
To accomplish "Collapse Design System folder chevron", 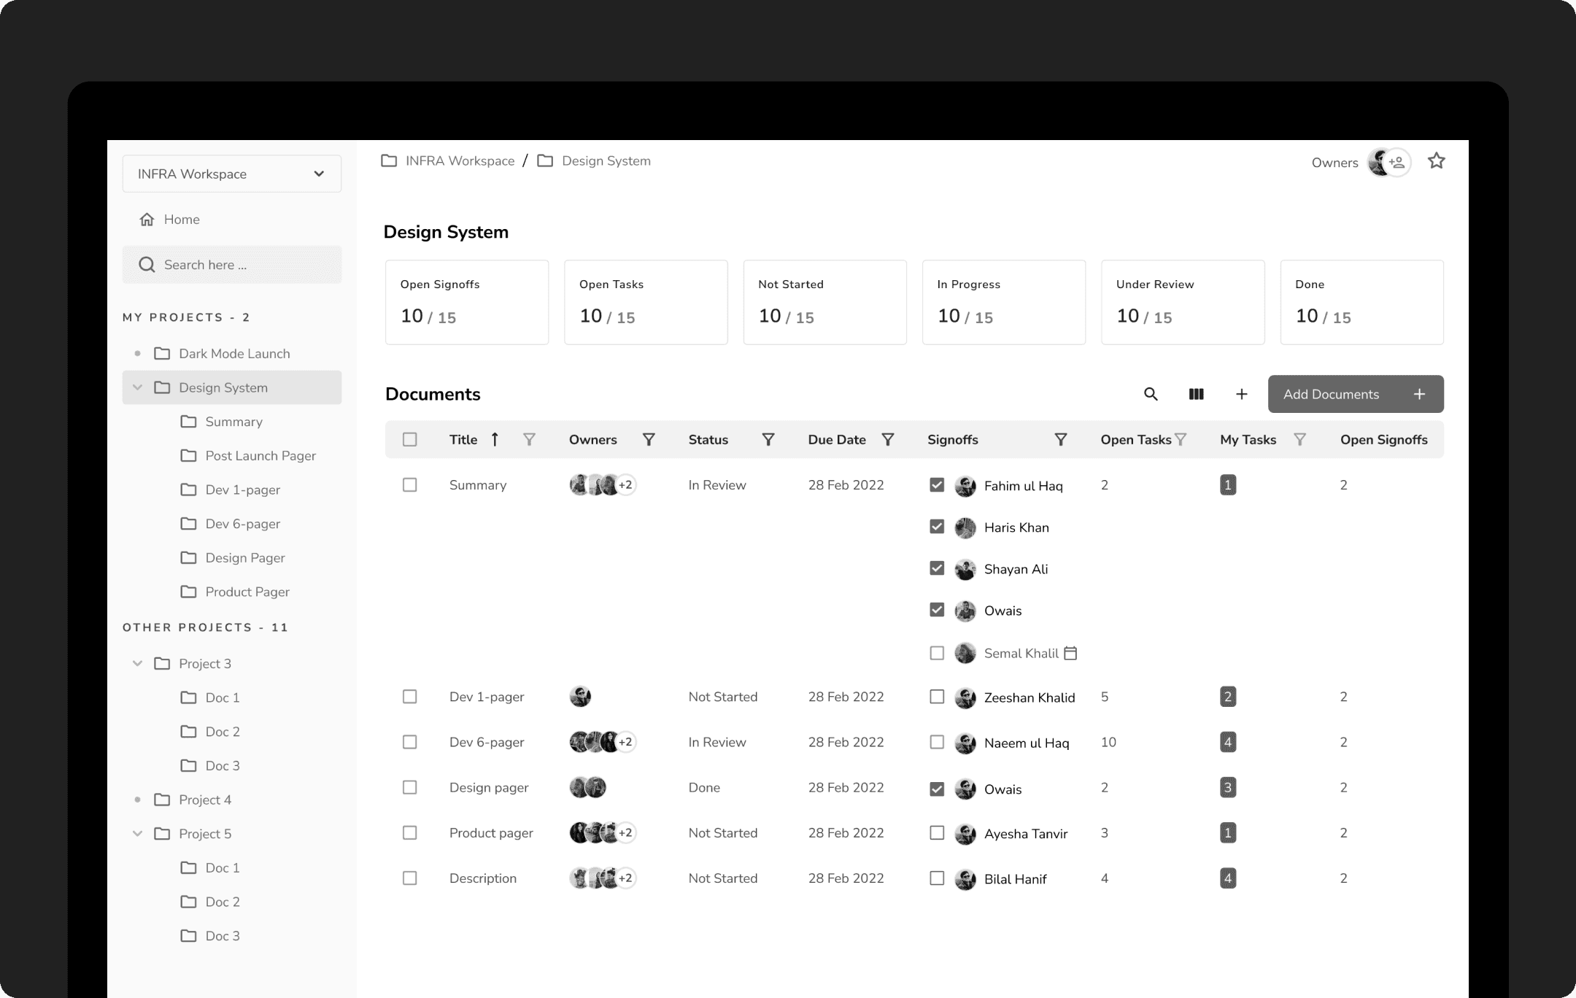I will pos(137,387).
